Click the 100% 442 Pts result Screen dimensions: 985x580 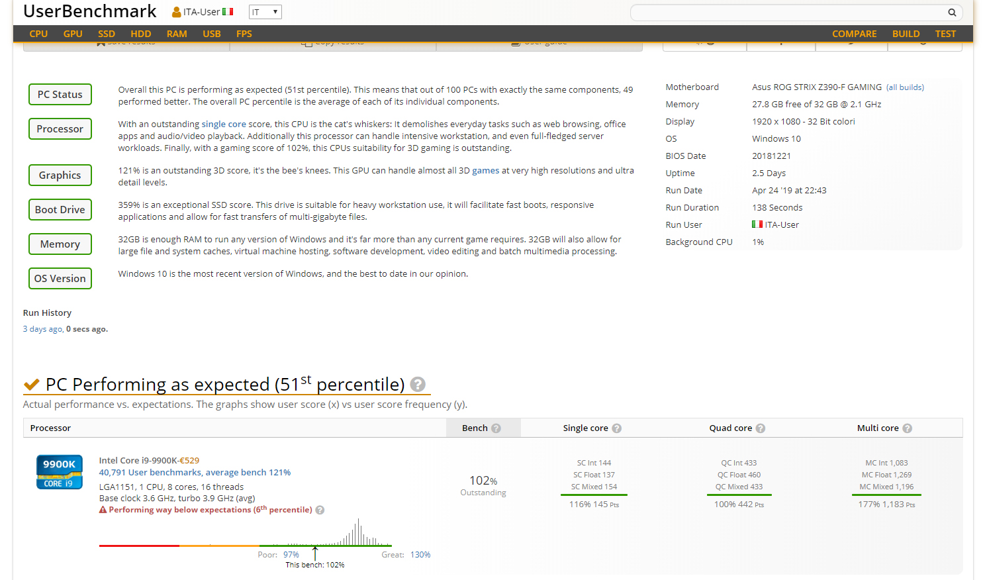[x=739, y=505]
